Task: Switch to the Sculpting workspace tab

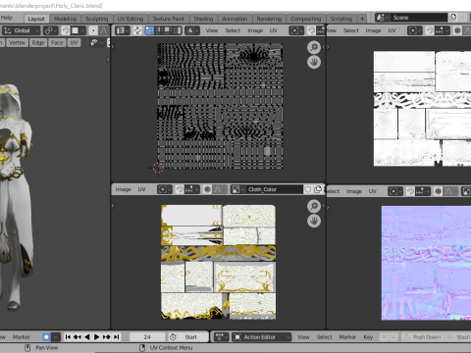Action: tap(97, 19)
